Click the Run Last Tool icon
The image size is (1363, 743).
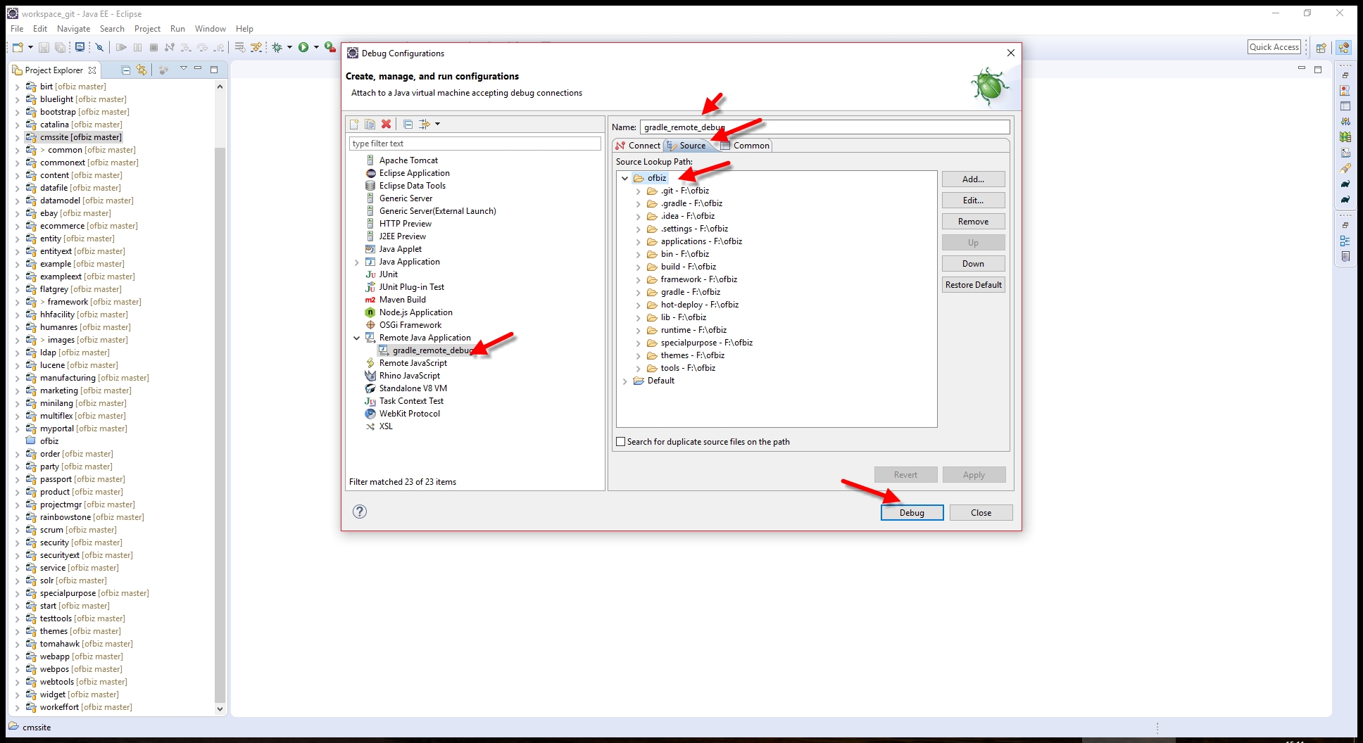(x=329, y=47)
